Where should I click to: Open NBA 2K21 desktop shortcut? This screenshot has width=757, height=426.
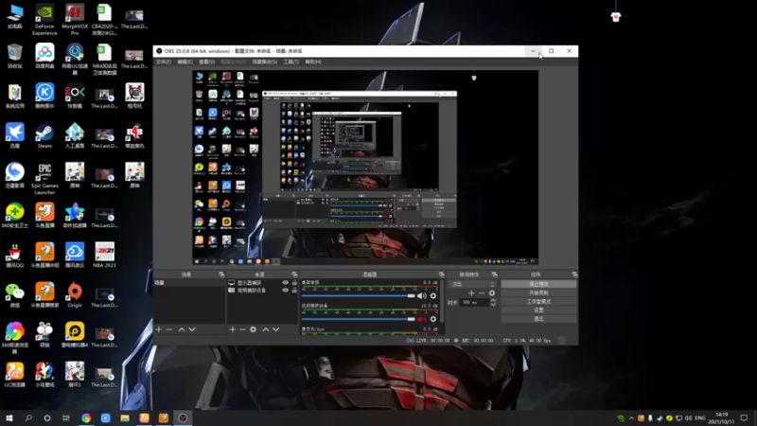pyautogui.click(x=104, y=255)
